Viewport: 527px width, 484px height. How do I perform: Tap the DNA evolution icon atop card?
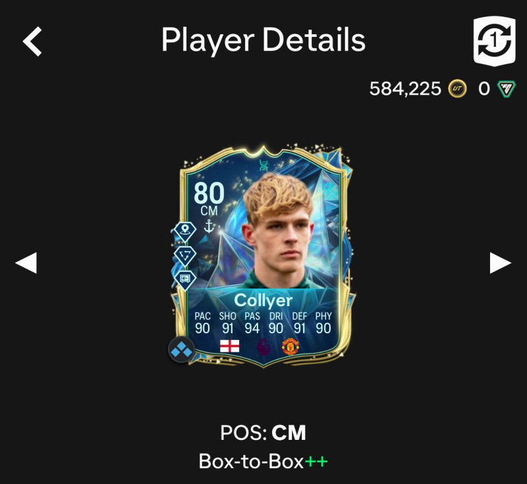tap(264, 165)
